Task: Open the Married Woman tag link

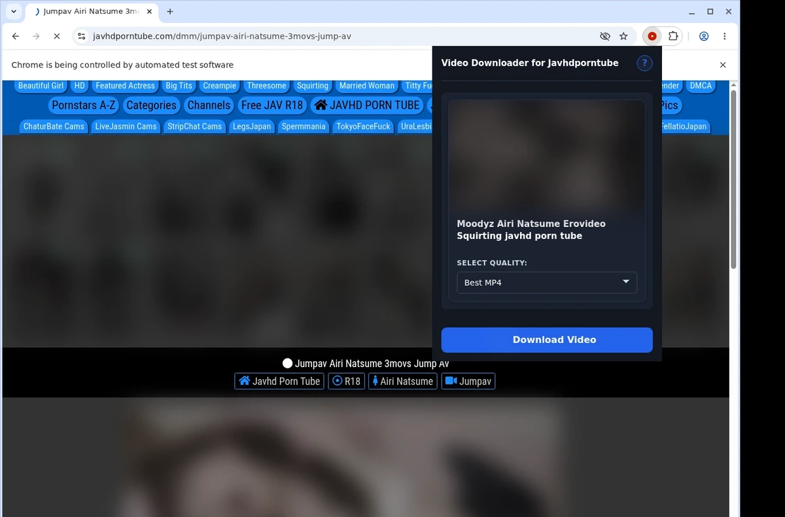Action: [x=367, y=86]
